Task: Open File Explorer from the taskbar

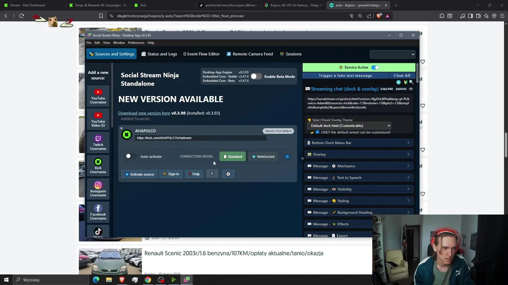Action: point(109,280)
